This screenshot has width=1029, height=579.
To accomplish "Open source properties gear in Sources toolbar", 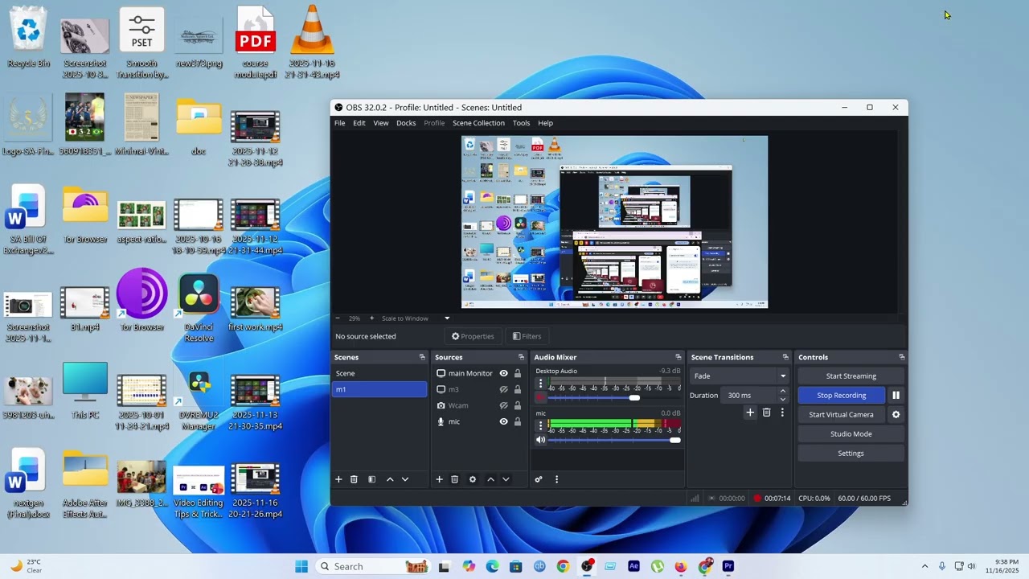I will tap(473, 479).
